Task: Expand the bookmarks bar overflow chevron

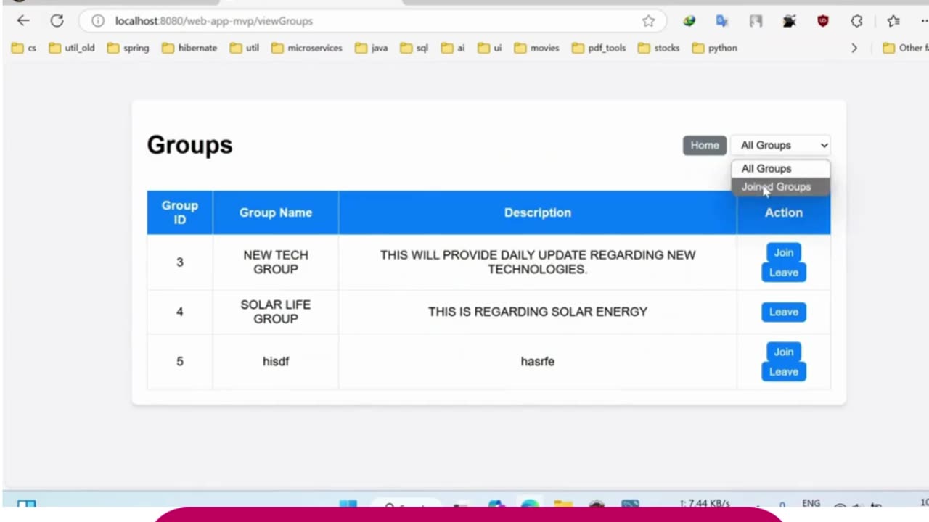Action: point(854,48)
